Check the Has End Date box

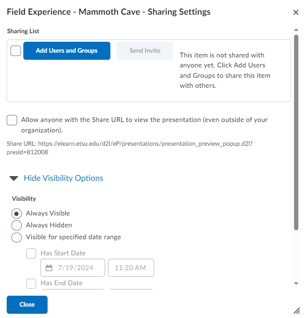tap(31, 283)
